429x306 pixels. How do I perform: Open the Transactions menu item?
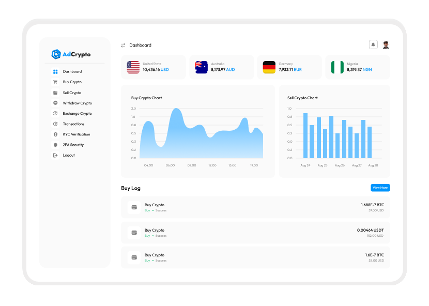click(x=73, y=124)
